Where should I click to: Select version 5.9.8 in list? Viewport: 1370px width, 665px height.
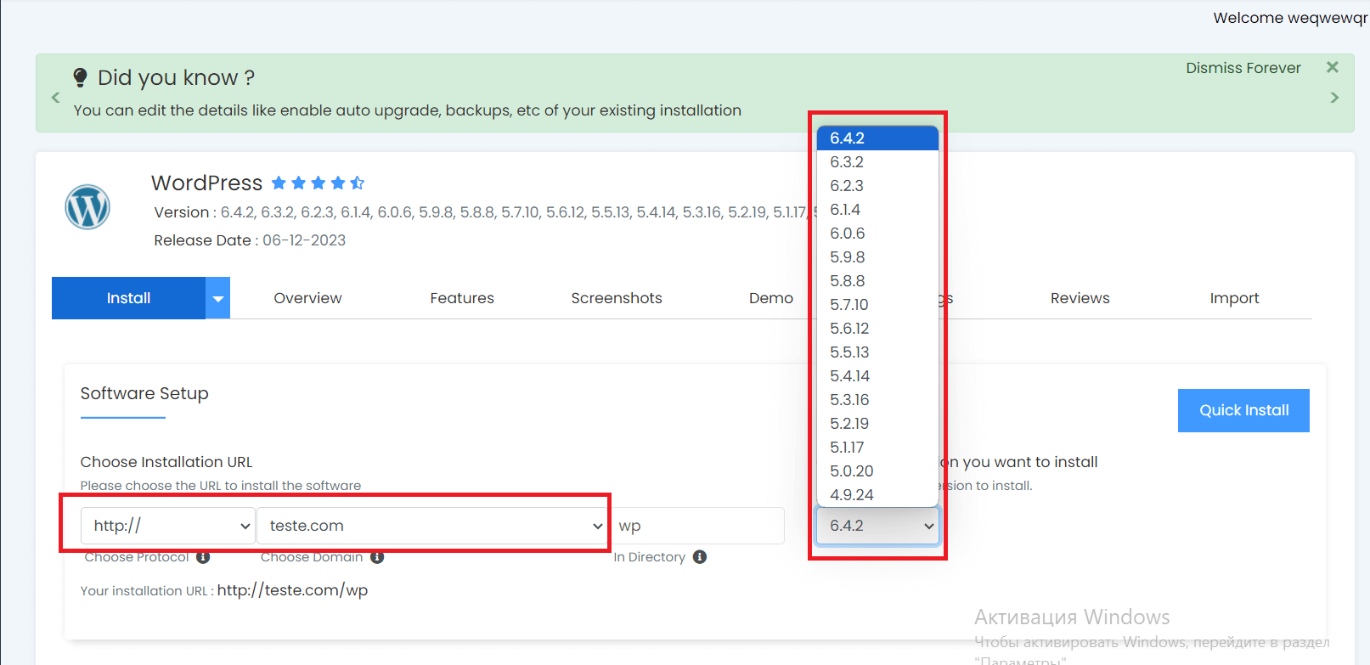tap(877, 257)
